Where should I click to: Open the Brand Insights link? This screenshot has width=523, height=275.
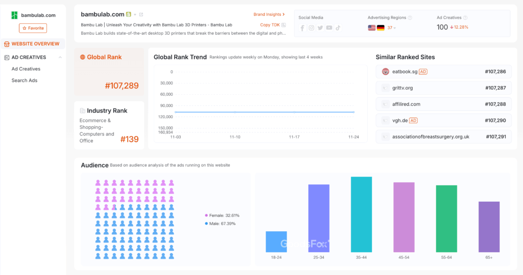point(269,15)
